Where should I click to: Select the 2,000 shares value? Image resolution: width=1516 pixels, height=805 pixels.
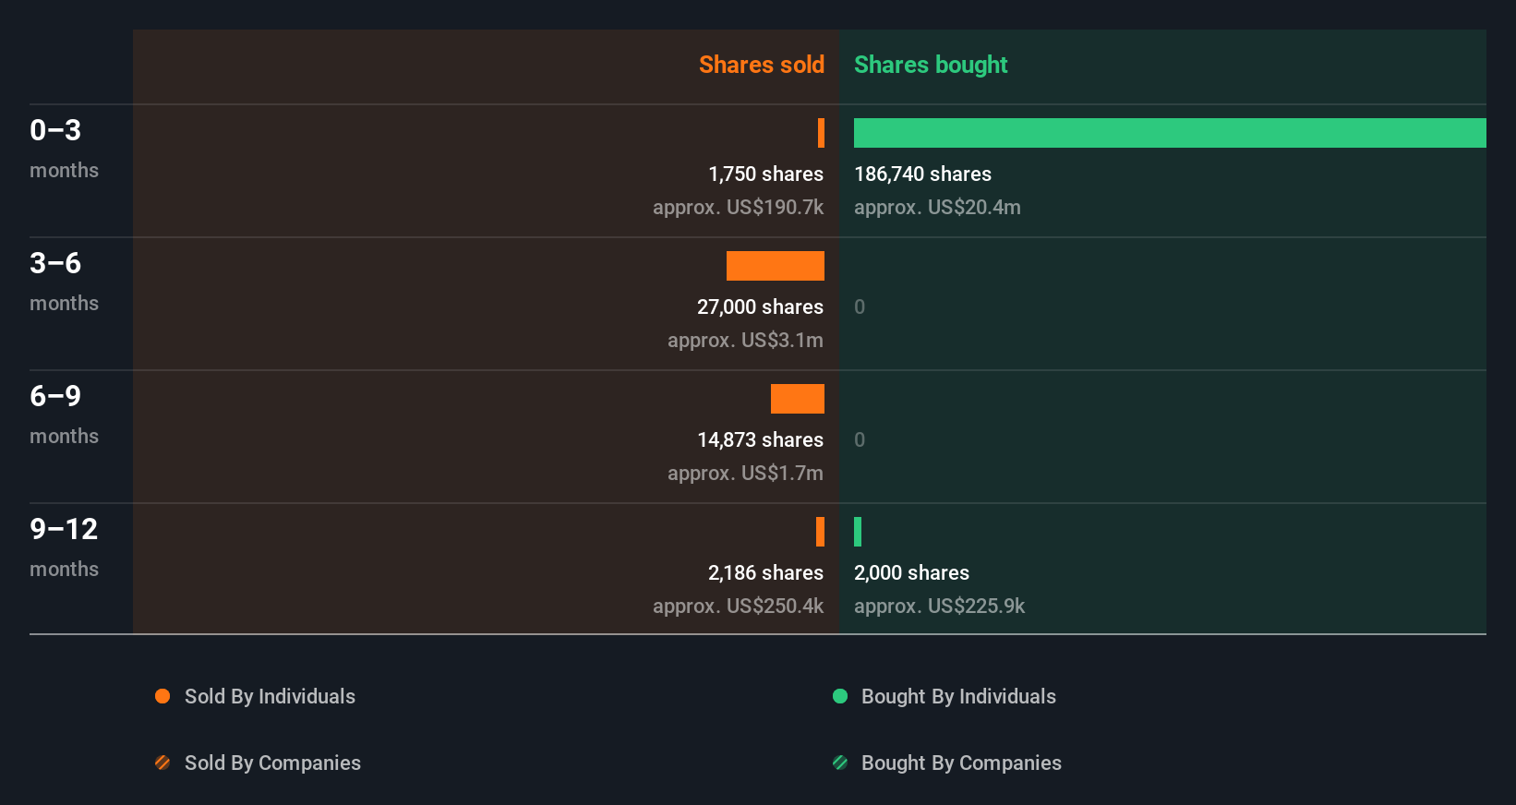[x=911, y=572]
